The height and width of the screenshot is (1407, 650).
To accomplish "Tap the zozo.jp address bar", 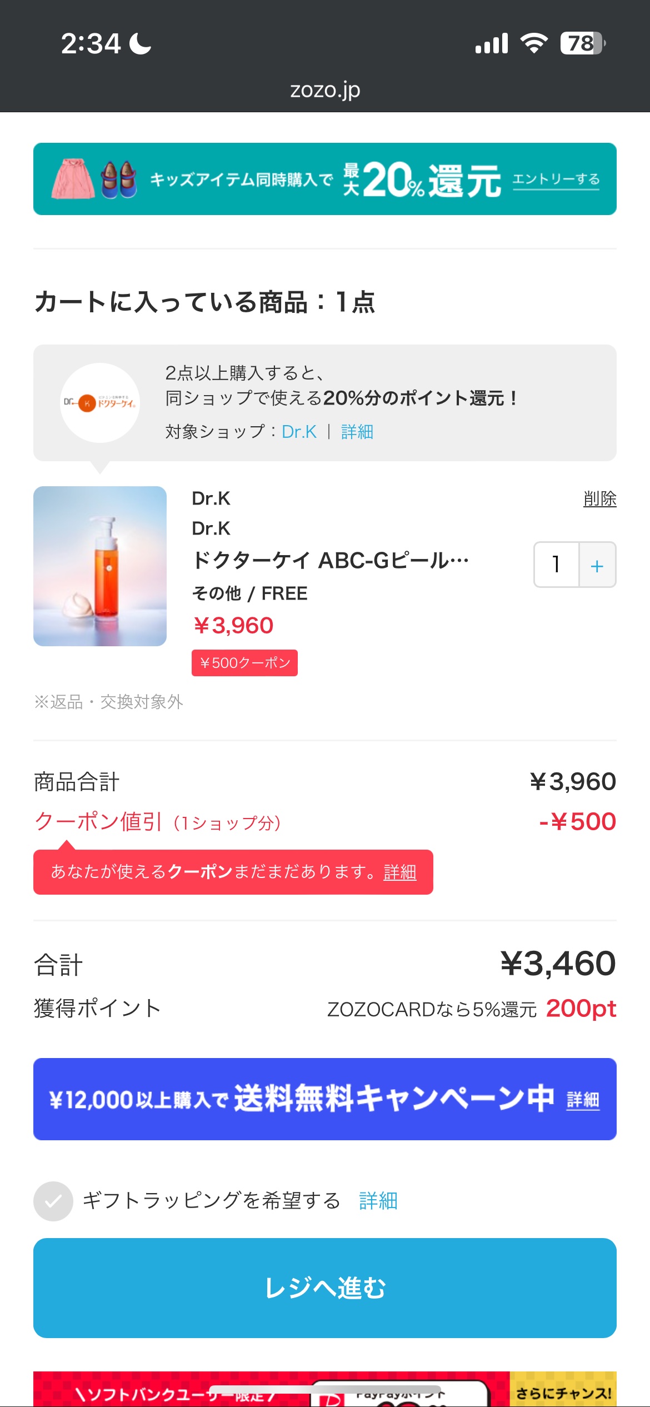I will pyautogui.click(x=325, y=90).
